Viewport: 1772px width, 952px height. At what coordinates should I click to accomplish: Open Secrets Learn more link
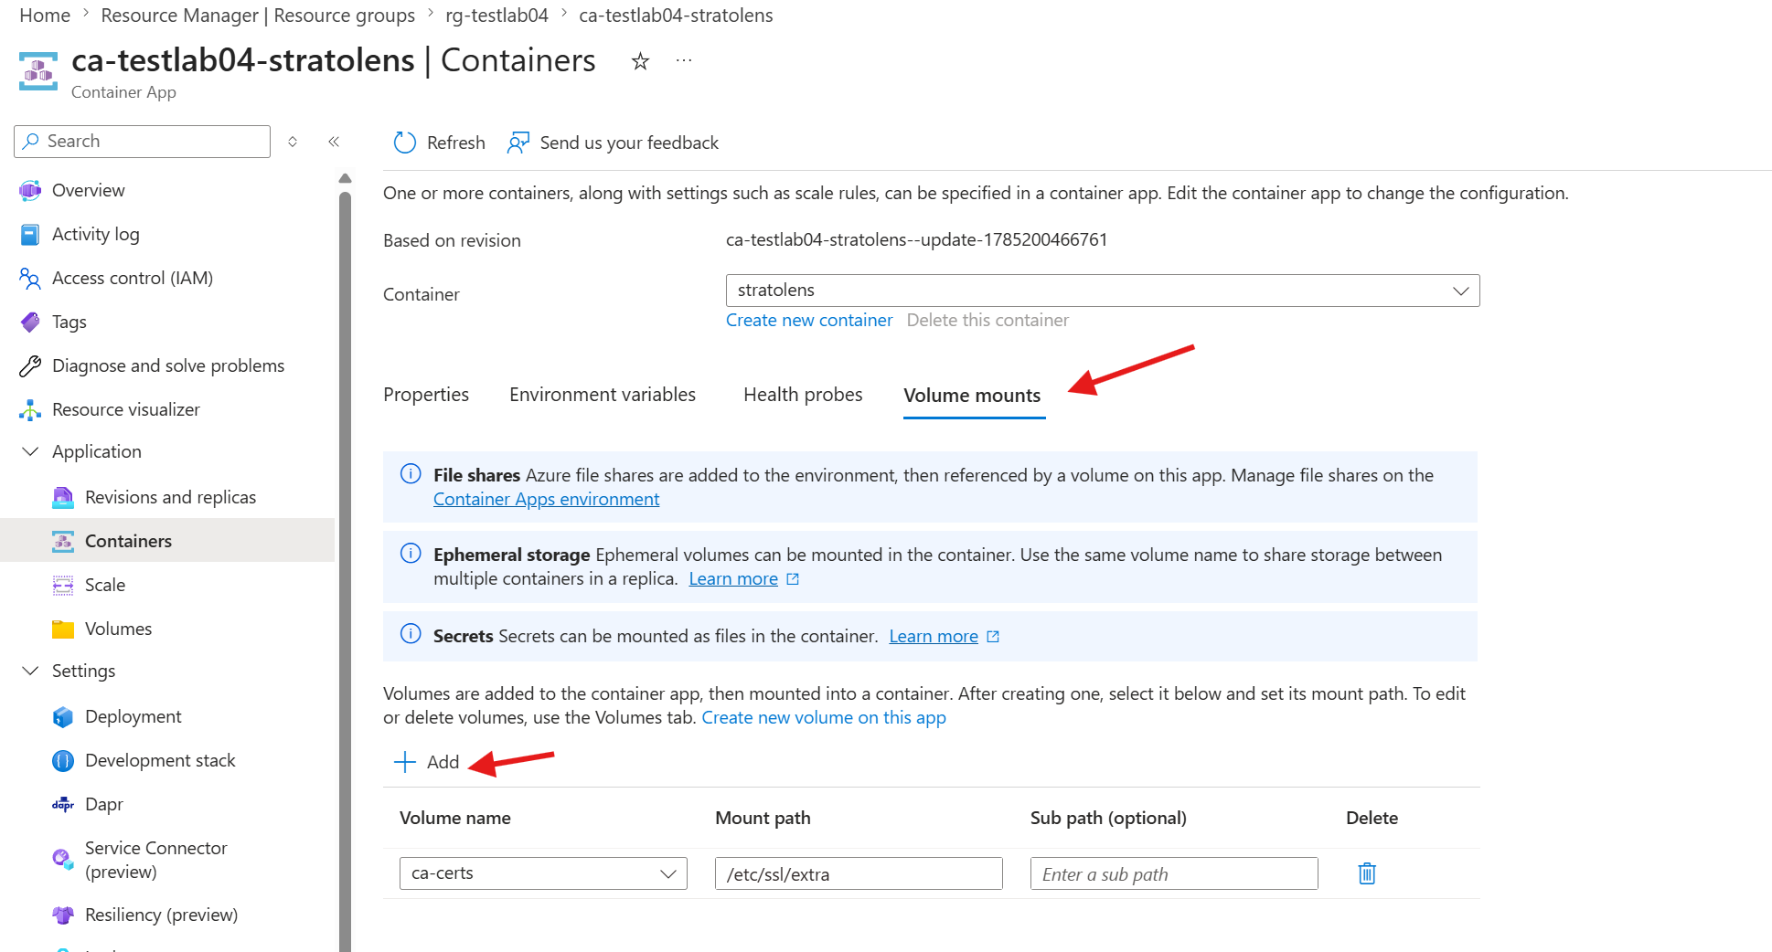(934, 636)
